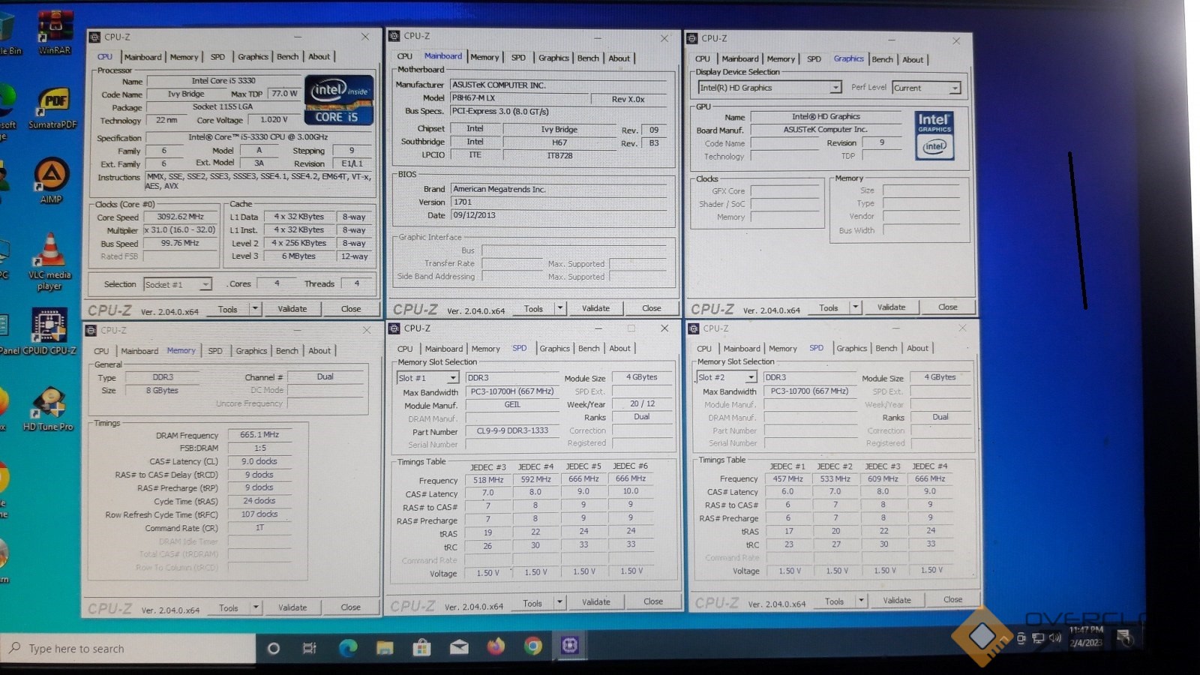
Task: Switch to About tab in the Graphics-tab window
Action: pyautogui.click(x=913, y=59)
